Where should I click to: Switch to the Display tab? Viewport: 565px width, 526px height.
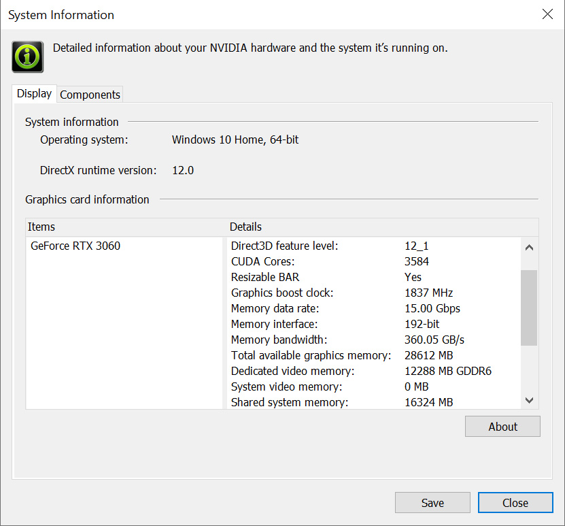click(x=34, y=93)
